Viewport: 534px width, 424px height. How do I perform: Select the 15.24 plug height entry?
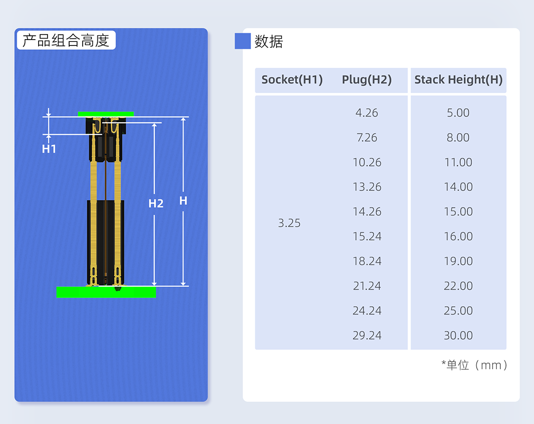[x=367, y=236]
